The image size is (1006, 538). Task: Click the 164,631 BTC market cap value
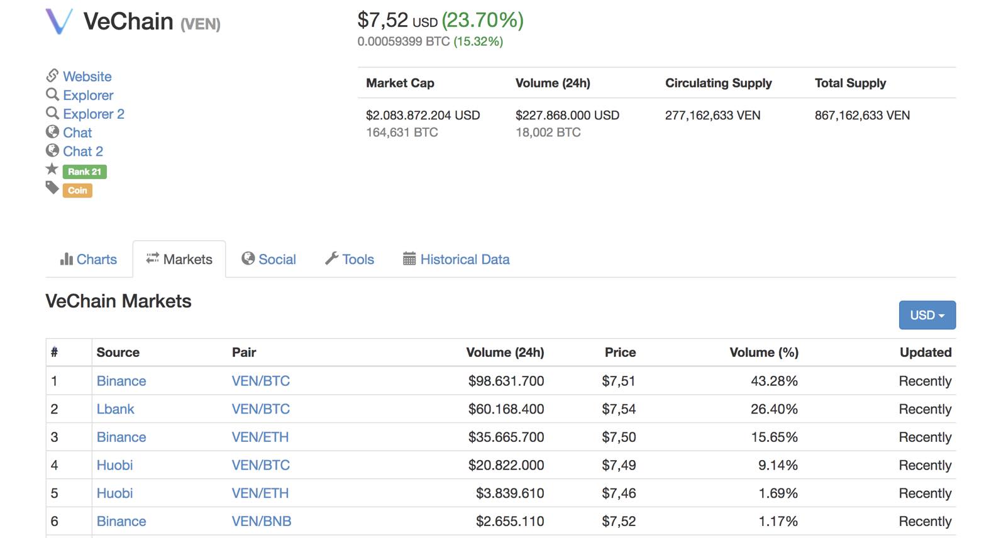(x=402, y=132)
